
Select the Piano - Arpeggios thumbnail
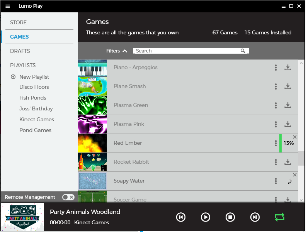pyautogui.click(x=92, y=68)
